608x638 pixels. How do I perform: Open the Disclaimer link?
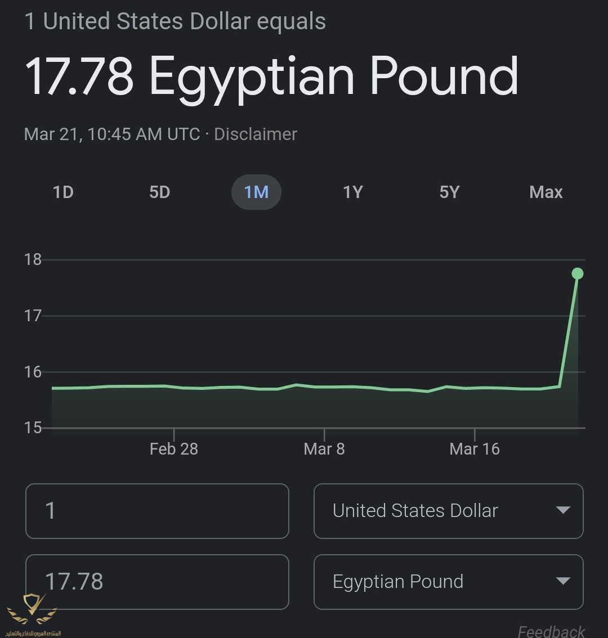click(x=256, y=134)
